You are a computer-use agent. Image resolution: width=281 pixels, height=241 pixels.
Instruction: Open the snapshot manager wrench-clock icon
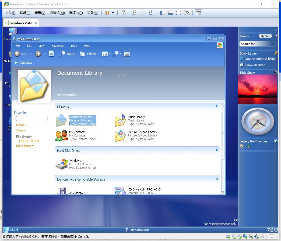(x=151, y=13)
